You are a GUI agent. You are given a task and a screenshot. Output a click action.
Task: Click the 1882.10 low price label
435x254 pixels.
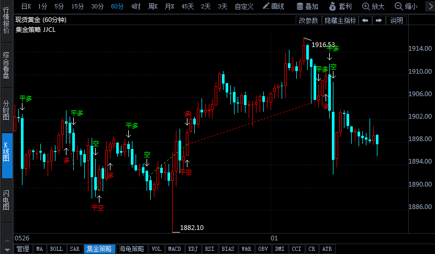tap(192, 228)
